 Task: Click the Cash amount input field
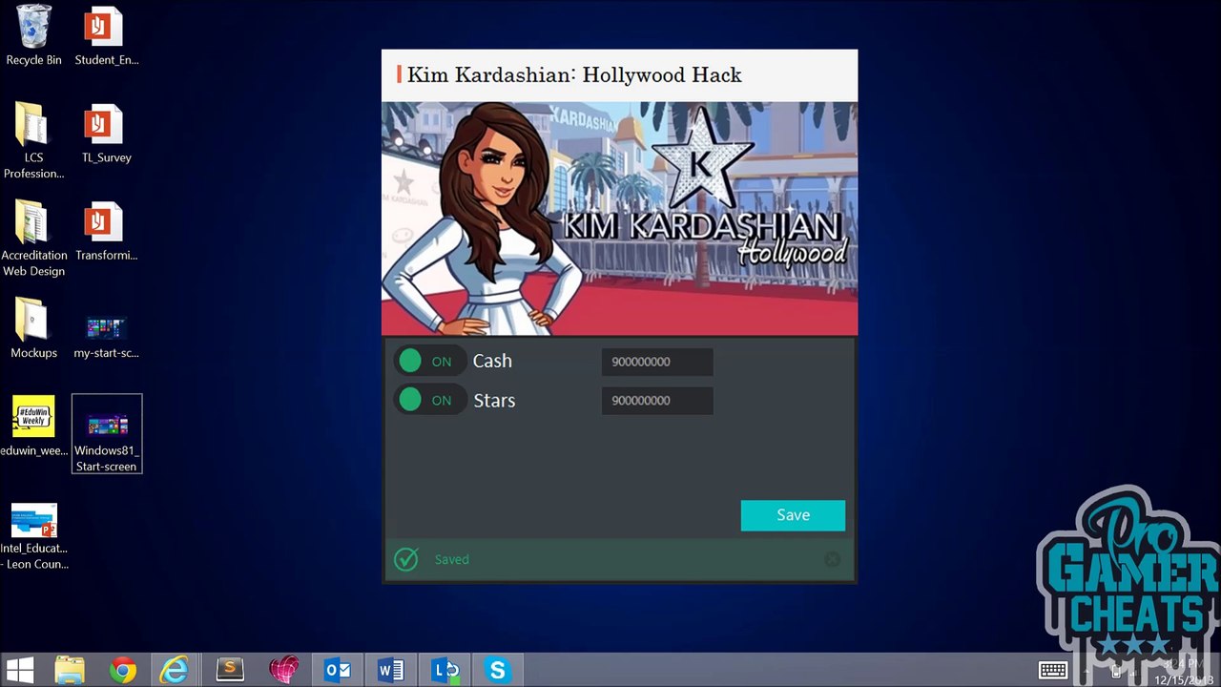[657, 362]
